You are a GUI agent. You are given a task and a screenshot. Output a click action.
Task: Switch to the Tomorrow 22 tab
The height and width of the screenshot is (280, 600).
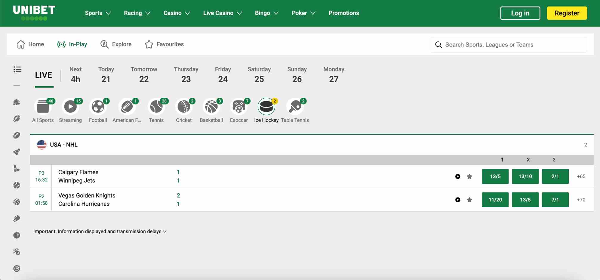click(x=144, y=74)
